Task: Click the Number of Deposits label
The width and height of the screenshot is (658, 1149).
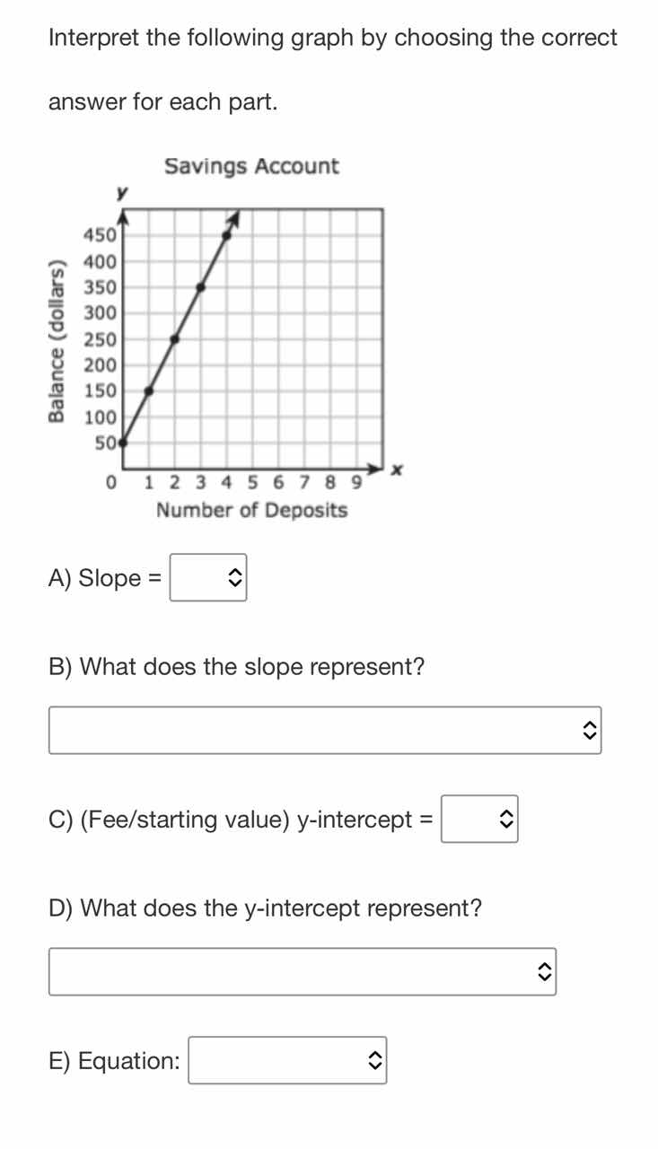Action: pos(251,510)
